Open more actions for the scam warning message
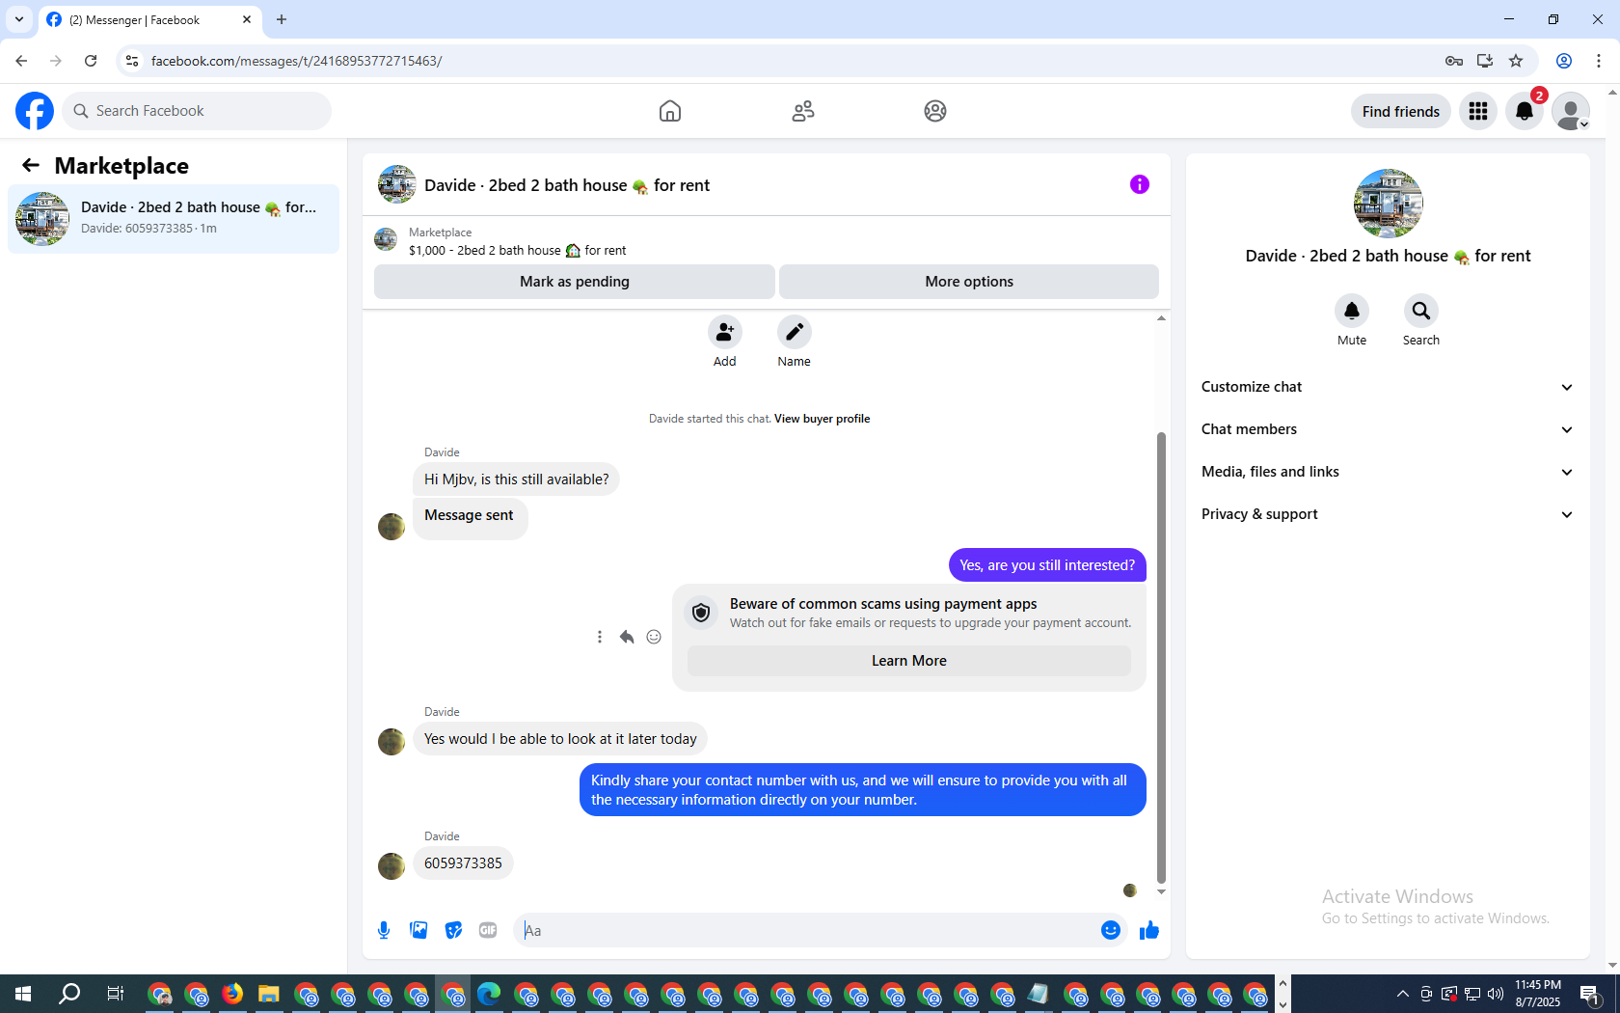This screenshot has height=1013, width=1620. 600,637
